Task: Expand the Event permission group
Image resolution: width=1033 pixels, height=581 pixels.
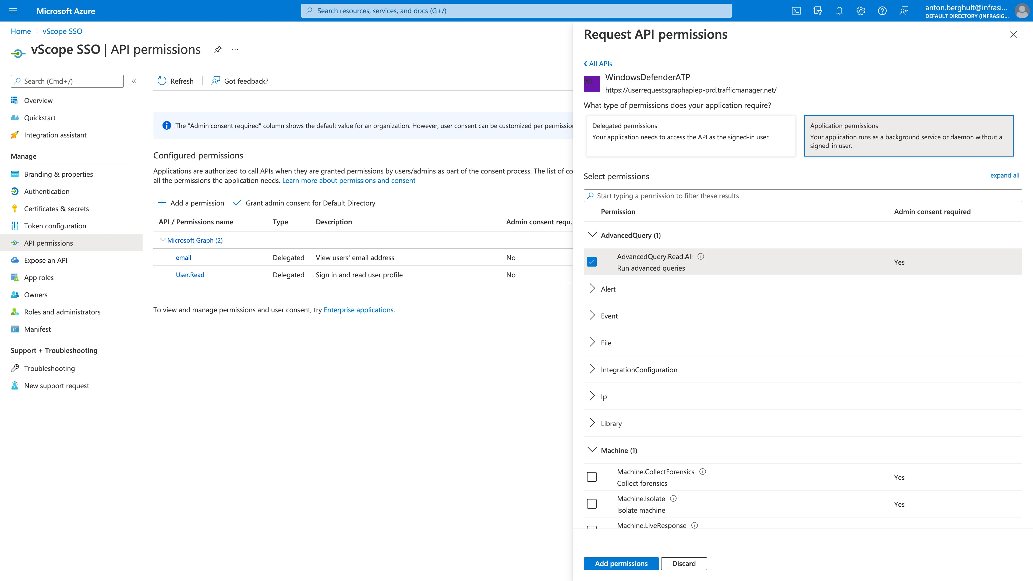Action: pyautogui.click(x=592, y=315)
